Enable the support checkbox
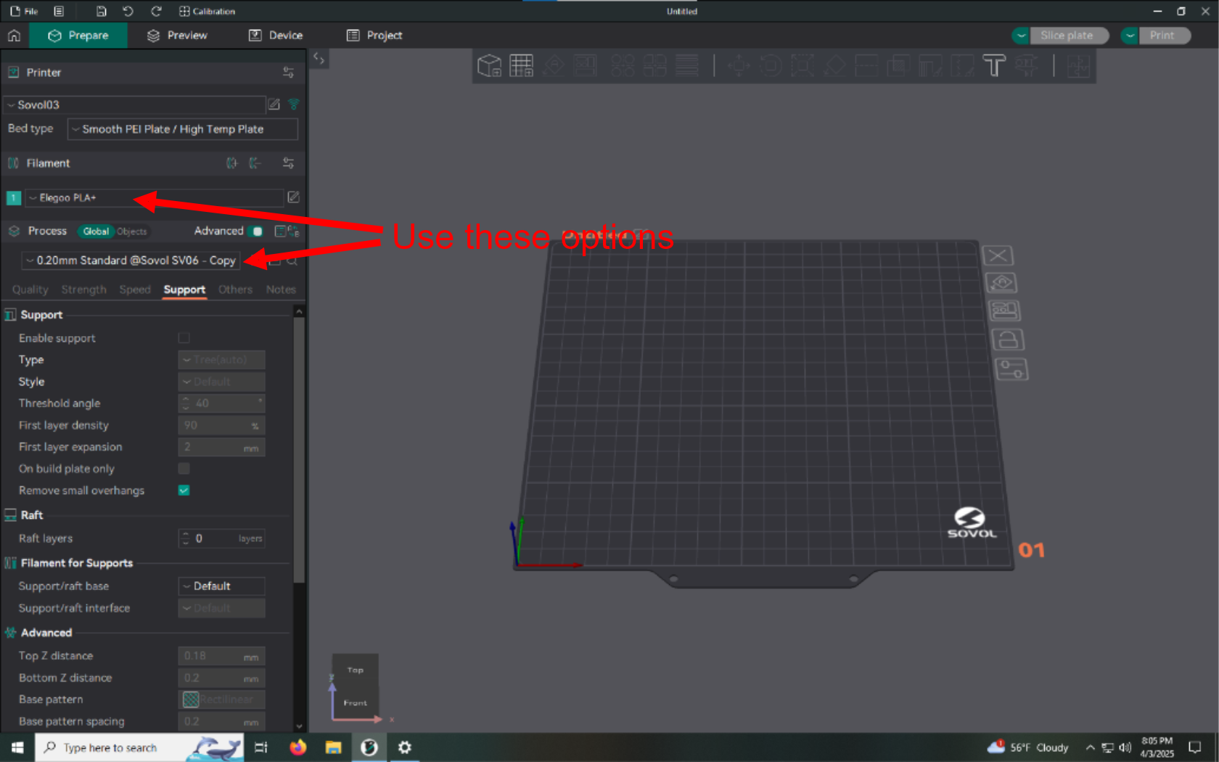The width and height of the screenshot is (1219, 762). [184, 338]
